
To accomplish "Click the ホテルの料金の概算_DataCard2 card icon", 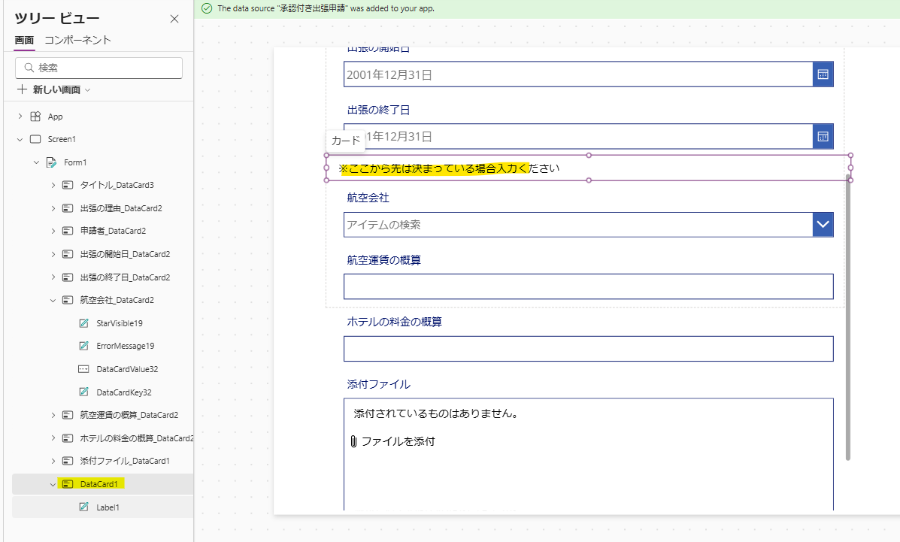I will 68,438.
